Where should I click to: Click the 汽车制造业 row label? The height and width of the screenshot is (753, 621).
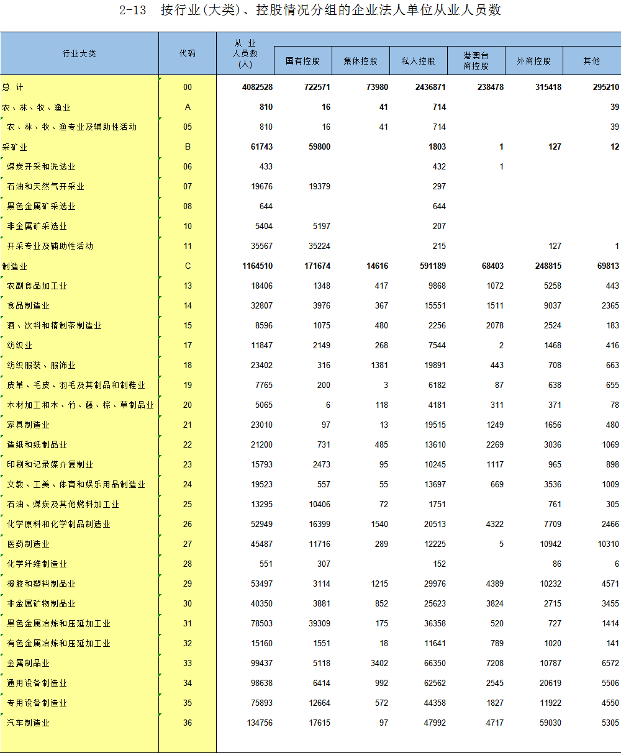(x=28, y=723)
